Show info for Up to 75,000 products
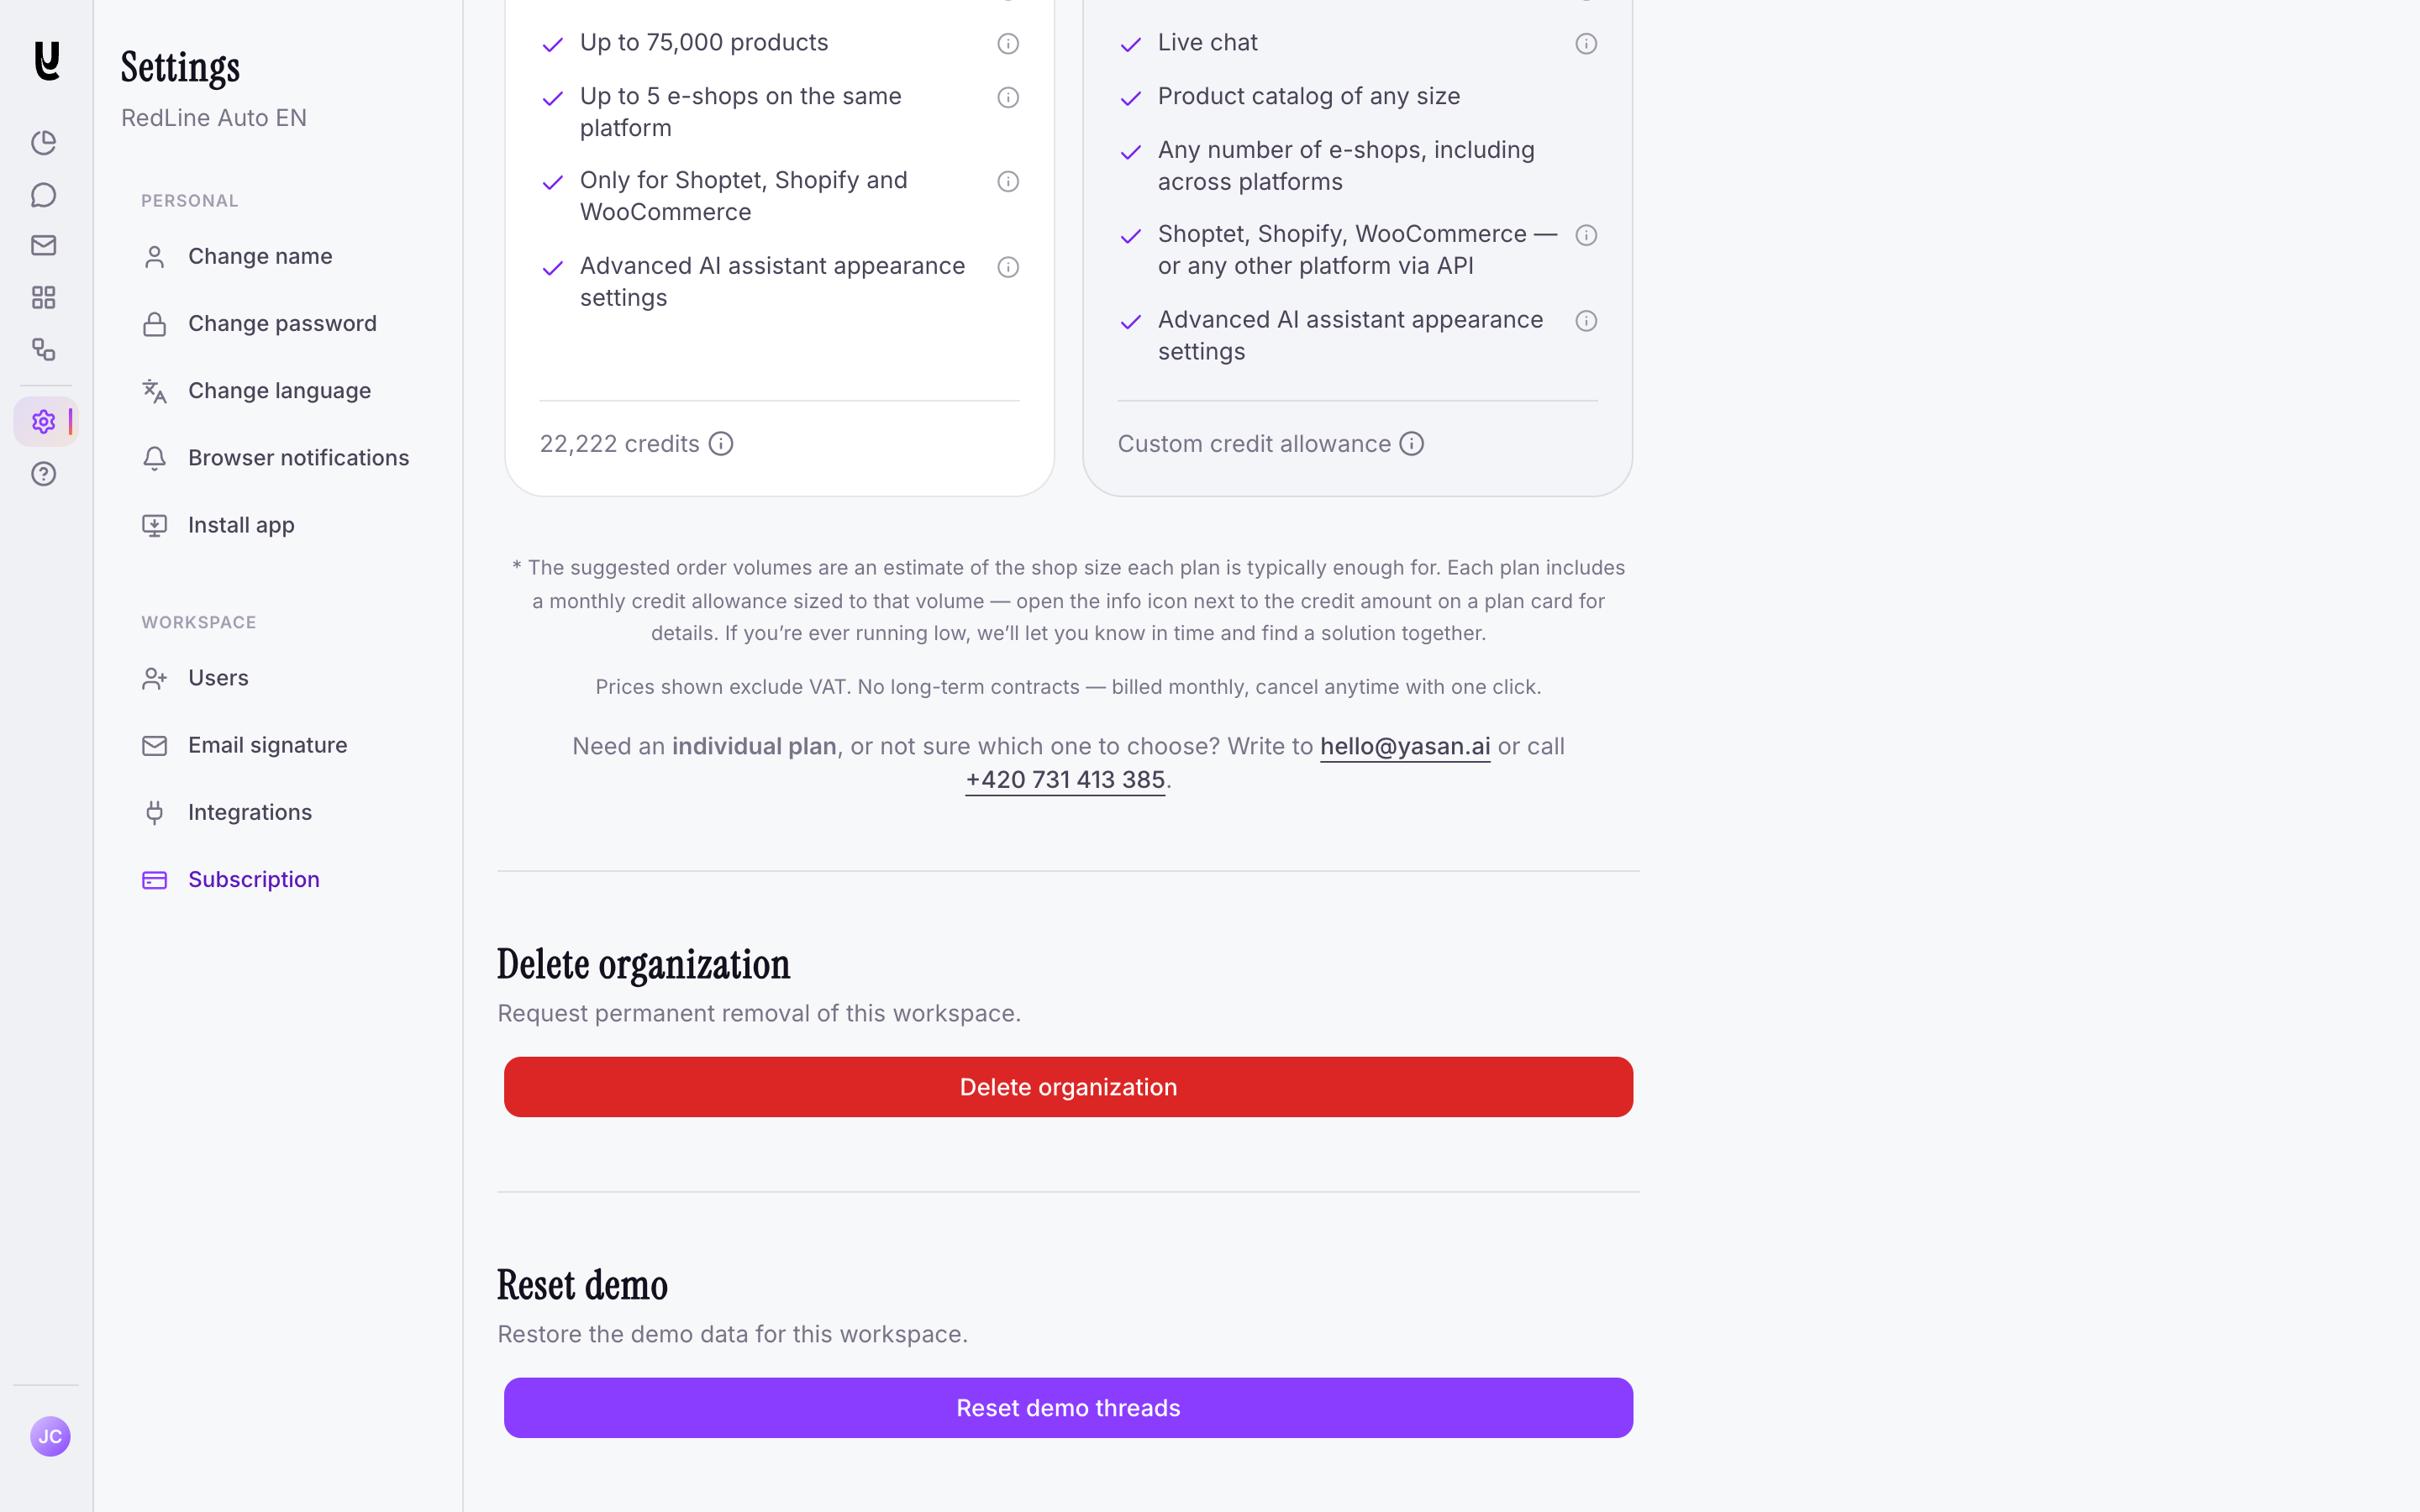The height and width of the screenshot is (1512, 2420). tap(1008, 44)
